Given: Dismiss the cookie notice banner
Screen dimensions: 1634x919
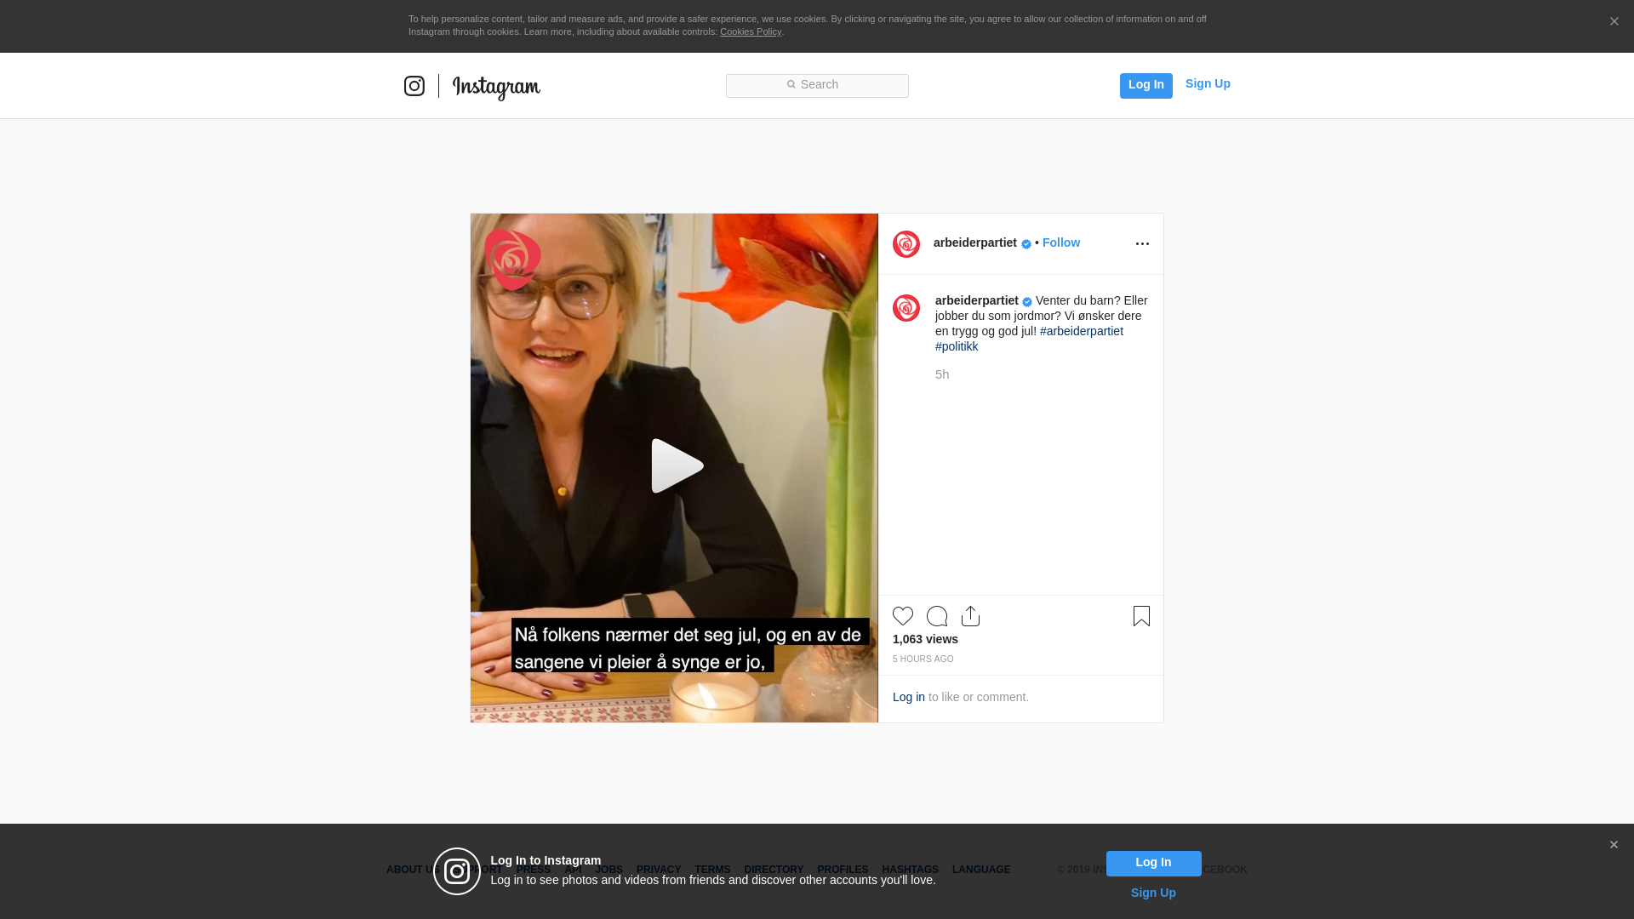Looking at the screenshot, I should [1614, 22].
